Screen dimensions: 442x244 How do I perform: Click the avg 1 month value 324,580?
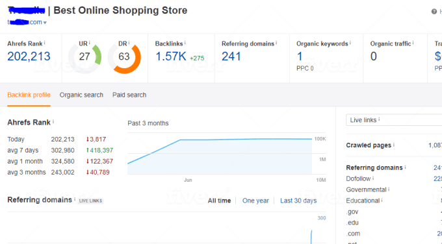coord(62,161)
